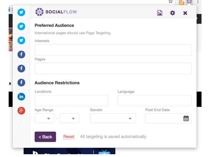
Task: Click the Back button
Action: 45,137
